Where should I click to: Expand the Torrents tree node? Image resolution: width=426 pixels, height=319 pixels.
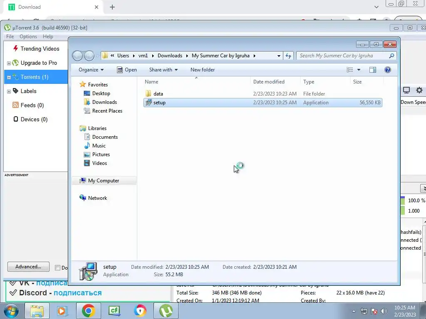coord(9,77)
